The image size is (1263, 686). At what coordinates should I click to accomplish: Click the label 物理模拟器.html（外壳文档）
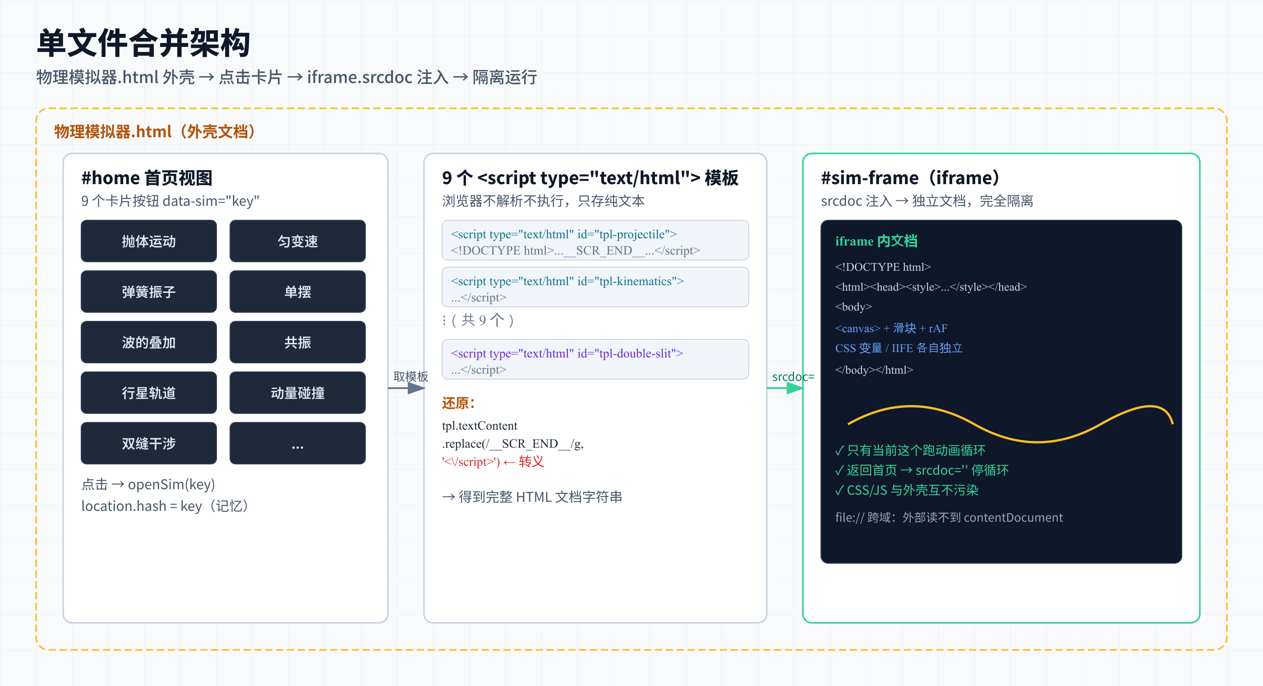pos(155,131)
